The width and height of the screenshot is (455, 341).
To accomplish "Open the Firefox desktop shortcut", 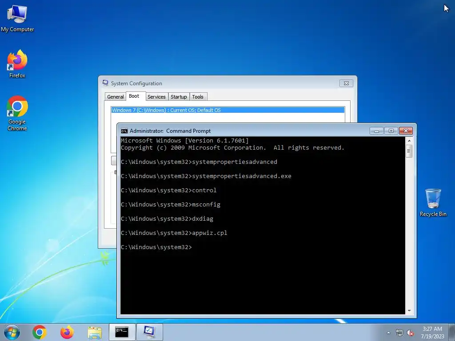I will 17,64.
